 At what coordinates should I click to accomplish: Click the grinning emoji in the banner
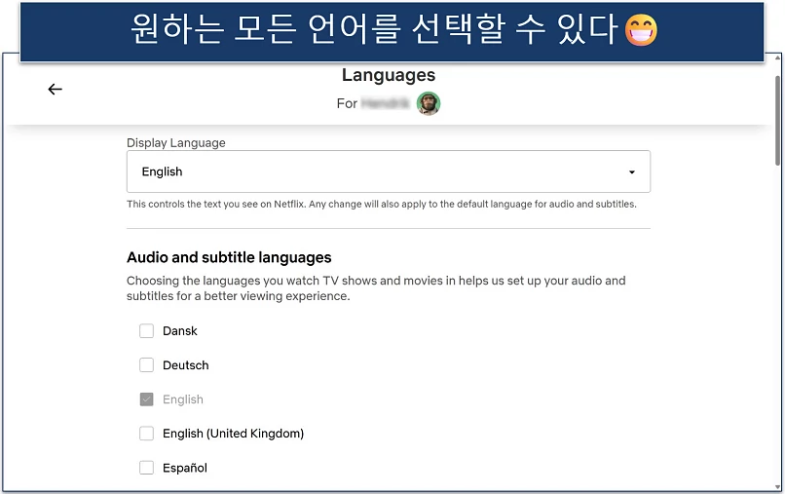[641, 29]
